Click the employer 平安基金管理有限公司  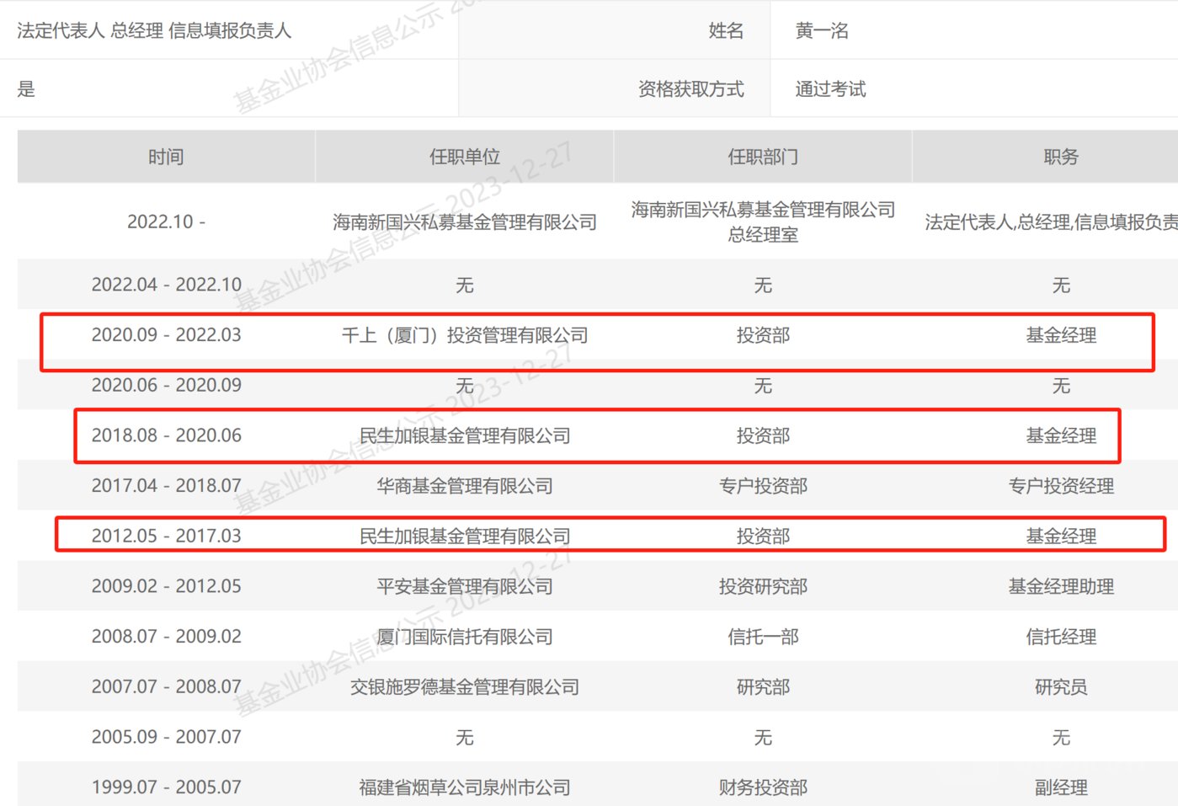[465, 586]
